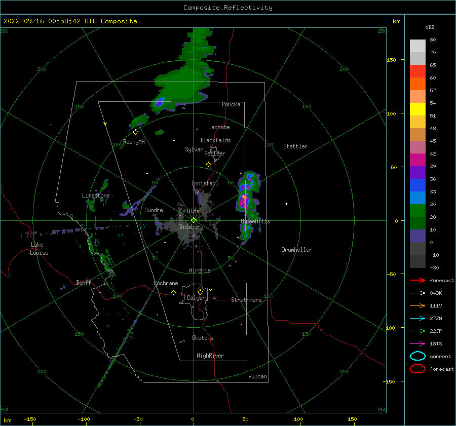The width and height of the screenshot is (456, 426).
Task: Select the 39 dBZ magenta color swatch
Action: click(417, 160)
